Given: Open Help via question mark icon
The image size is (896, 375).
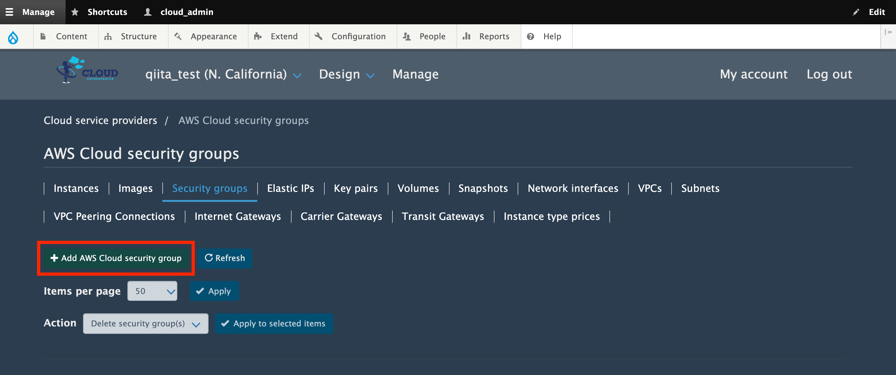Looking at the screenshot, I should coord(530,36).
